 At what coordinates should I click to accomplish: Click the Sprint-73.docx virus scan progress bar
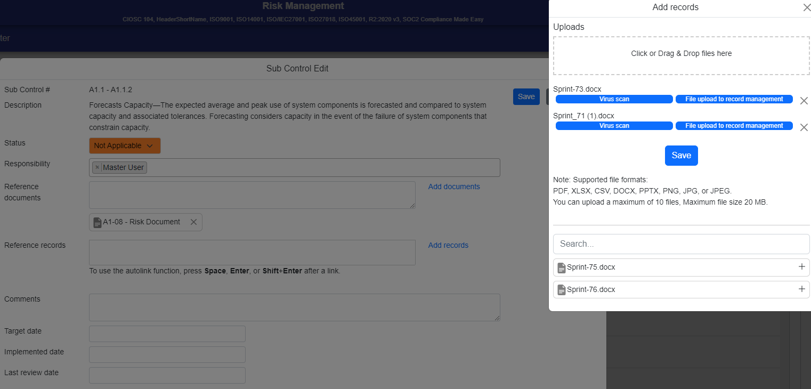point(614,99)
